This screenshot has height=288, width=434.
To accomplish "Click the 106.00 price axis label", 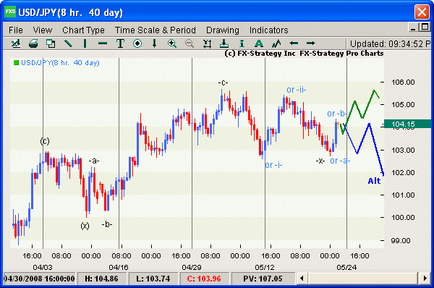I will (403, 82).
